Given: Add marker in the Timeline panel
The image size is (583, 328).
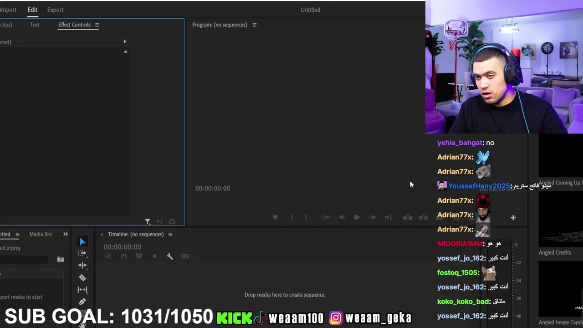Looking at the screenshot, I should pyautogui.click(x=154, y=256).
